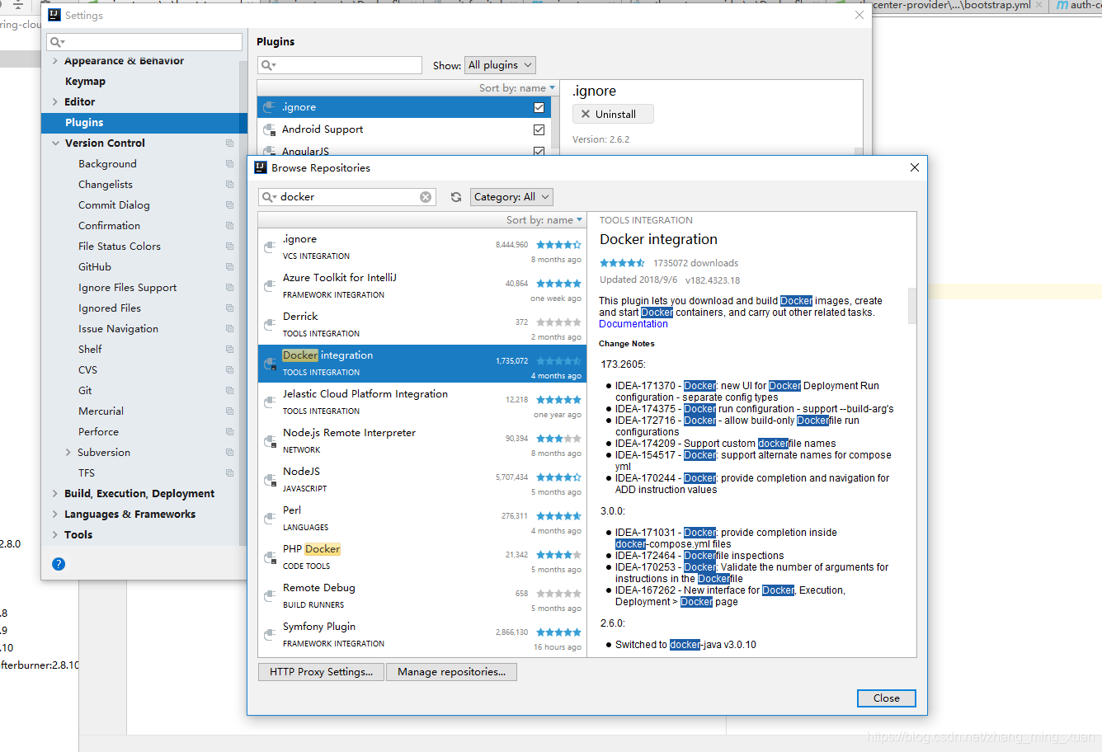Click the project-level icon beside GitHub
The image size is (1102, 752).
[x=229, y=267]
